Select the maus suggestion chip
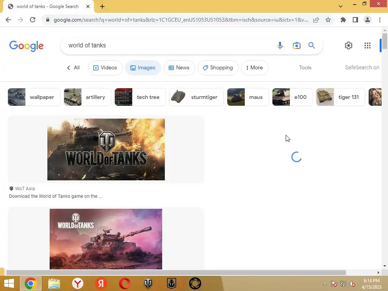The width and height of the screenshot is (388, 291). click(248, 97)
